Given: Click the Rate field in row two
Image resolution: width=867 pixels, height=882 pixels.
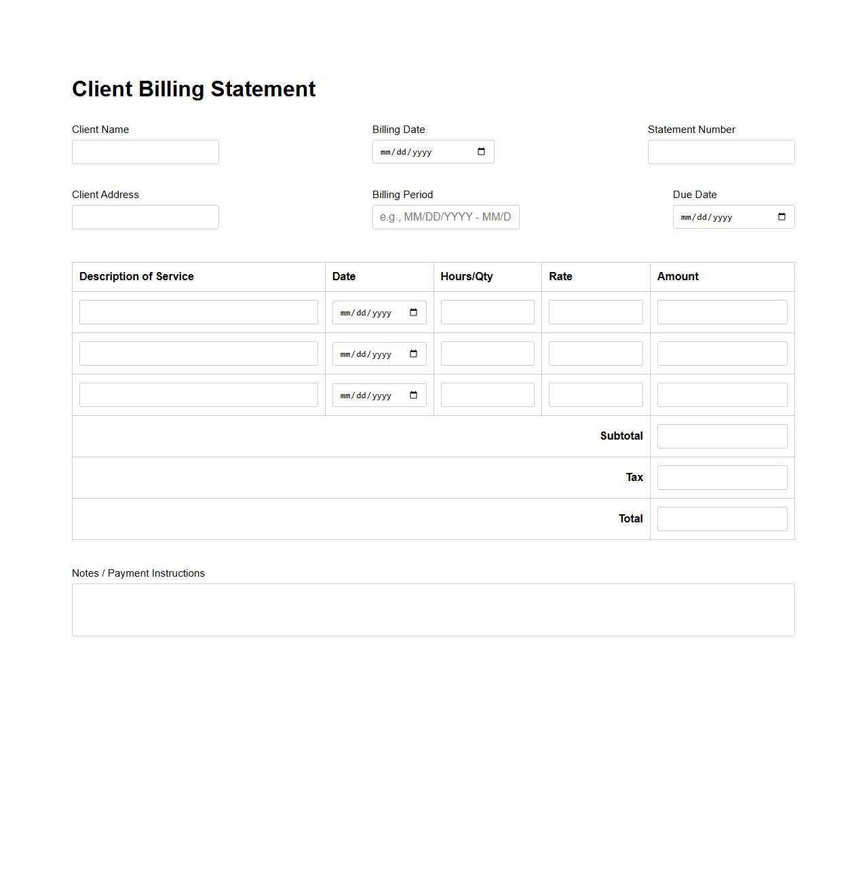Looking at the screenshot, I should [x=595, y=353].
